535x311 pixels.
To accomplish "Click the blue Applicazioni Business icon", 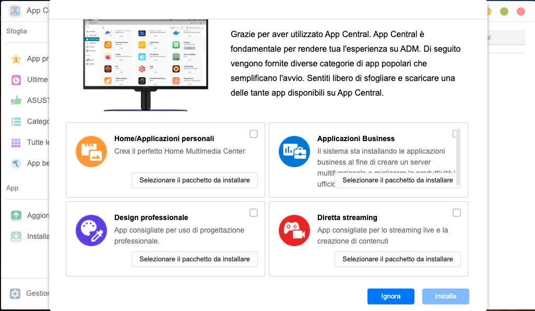I will pos(294,152).
